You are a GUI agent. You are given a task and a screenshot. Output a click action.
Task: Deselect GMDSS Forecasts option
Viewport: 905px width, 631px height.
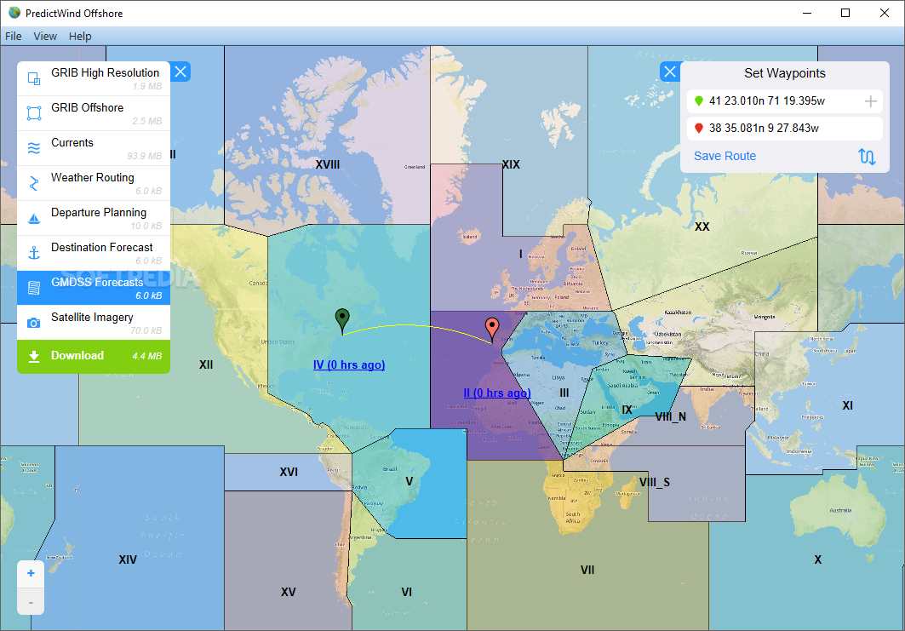pos(94,288)
